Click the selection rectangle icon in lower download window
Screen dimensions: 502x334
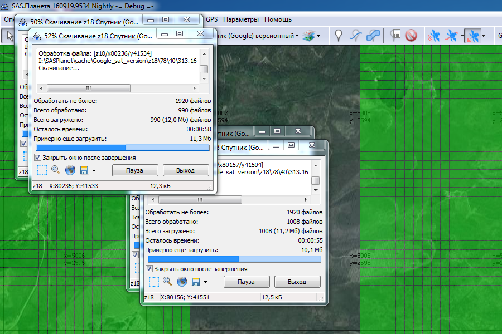coord(153,282)
